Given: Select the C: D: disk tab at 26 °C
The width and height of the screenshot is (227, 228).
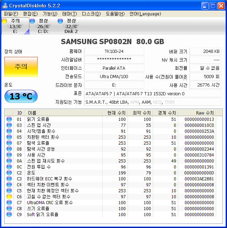Looking at the screenshot, I should [x=43, y=26].
